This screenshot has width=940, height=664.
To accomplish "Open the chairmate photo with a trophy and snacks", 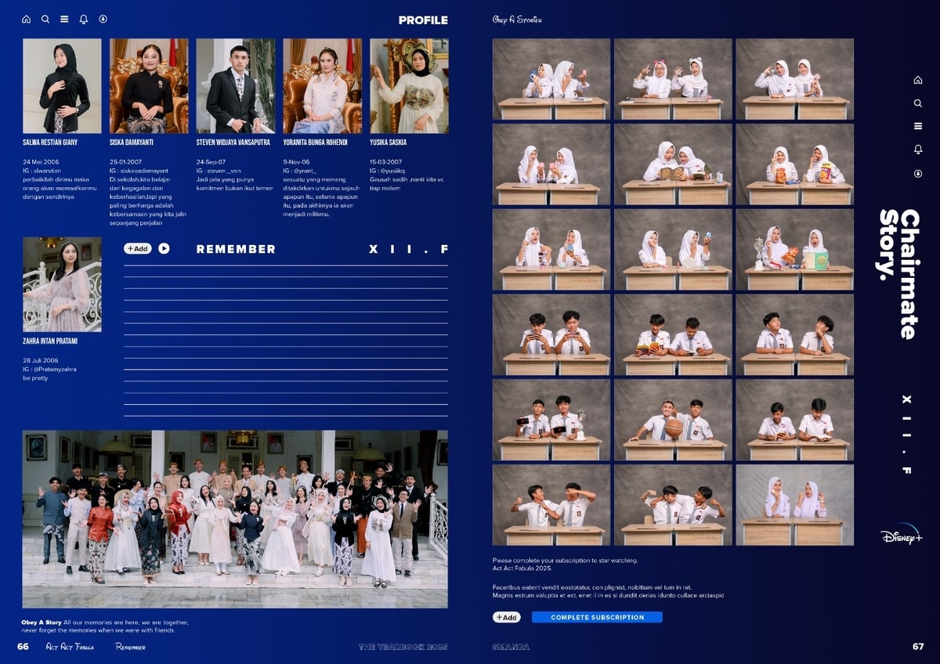I will point(794,249).
